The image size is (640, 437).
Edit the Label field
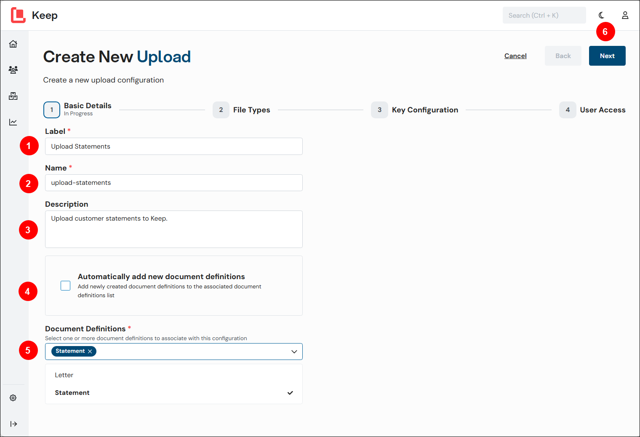[x=174, y=147]
